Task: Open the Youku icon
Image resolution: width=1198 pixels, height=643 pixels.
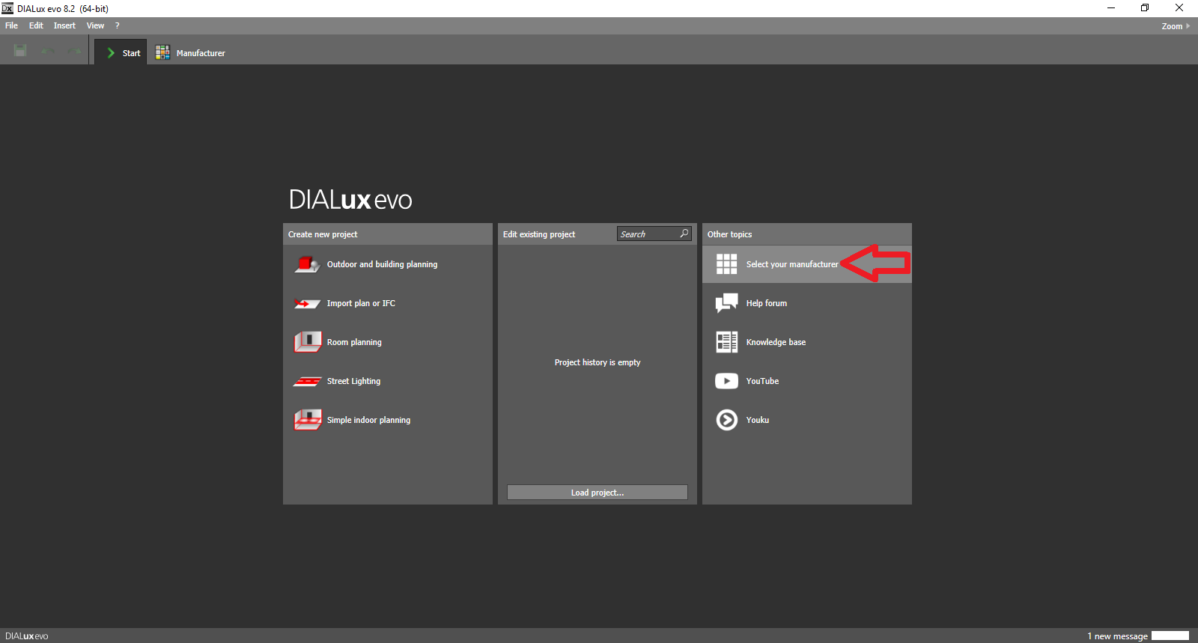Action: click(x=726, y=420)
